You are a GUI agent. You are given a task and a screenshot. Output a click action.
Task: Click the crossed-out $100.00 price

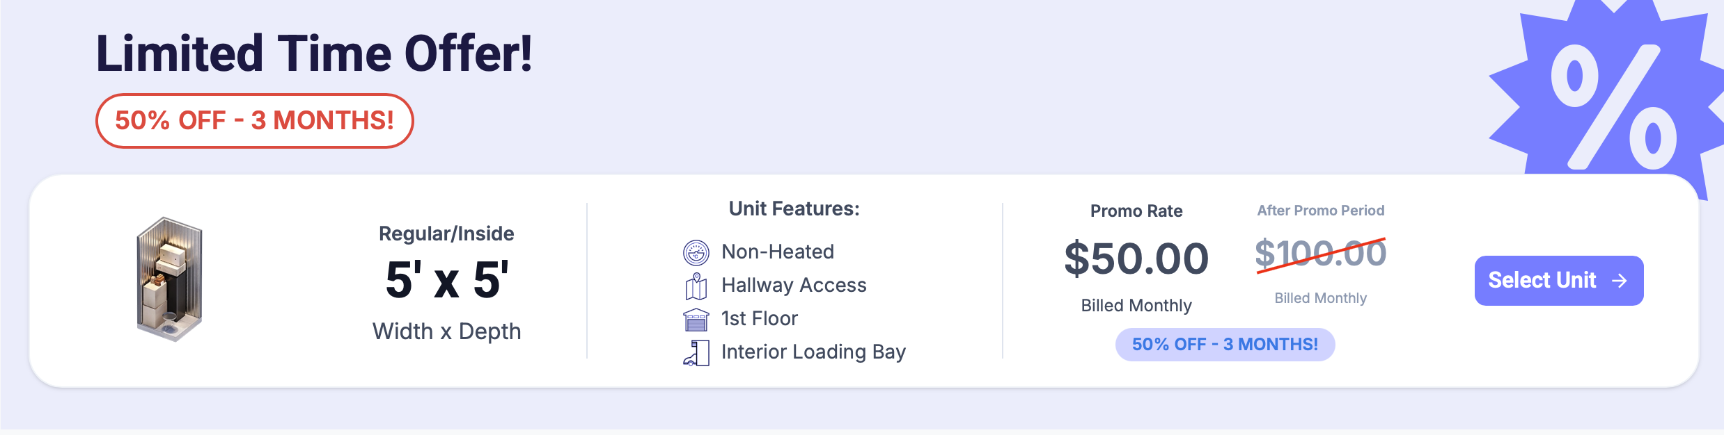click(x=1320, y=254)
